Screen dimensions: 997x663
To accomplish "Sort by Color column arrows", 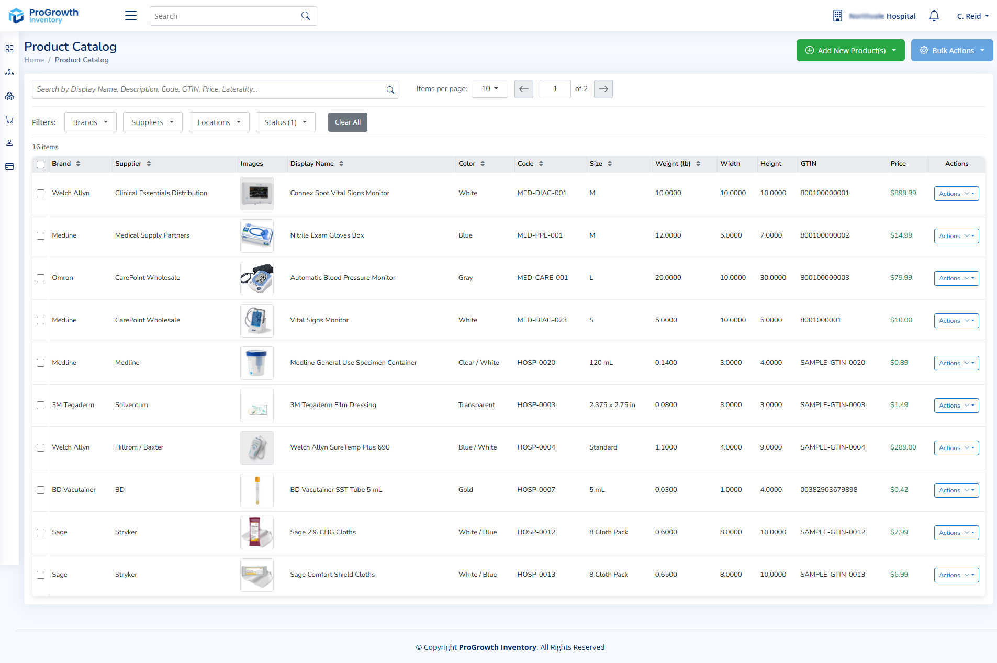I will pyautogui.click(x=483, y=164).
